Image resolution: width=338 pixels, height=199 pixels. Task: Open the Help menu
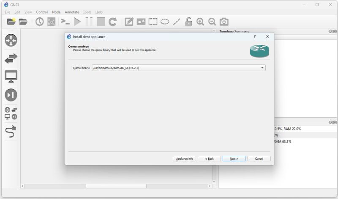[99, 12]
